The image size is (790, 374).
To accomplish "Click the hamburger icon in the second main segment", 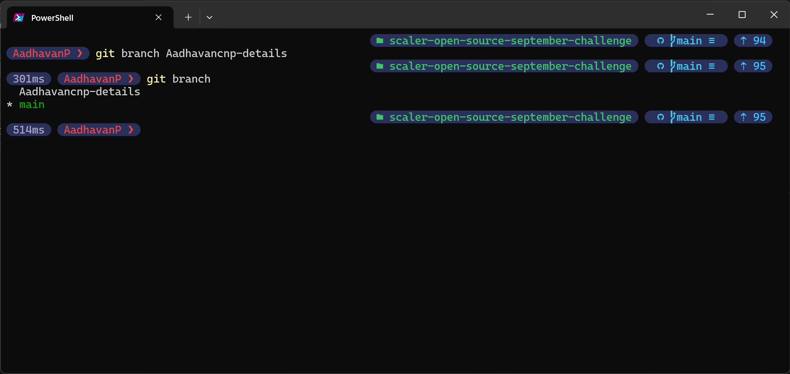I will point(712,66).
